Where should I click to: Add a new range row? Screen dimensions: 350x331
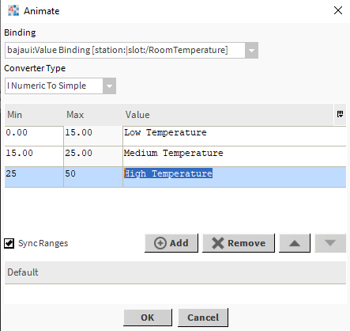[171, 243]
